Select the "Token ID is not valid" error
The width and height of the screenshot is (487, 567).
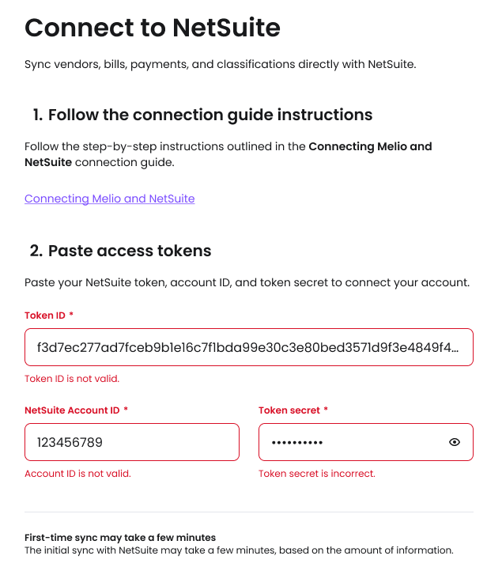click(x=72, y=379)
